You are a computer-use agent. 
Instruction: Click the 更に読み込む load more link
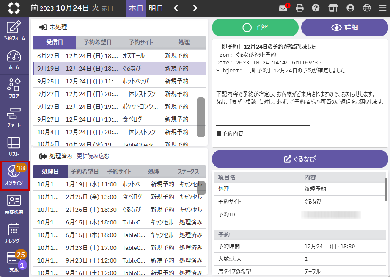[x=93, y=156]
